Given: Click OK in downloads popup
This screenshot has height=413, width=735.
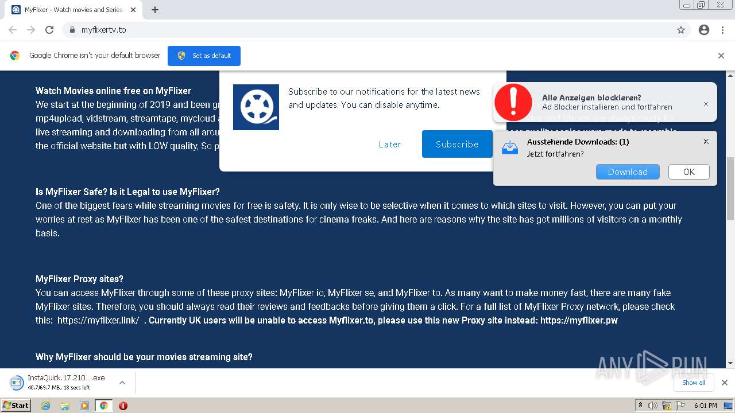Looking at the screenshot, I should click(x=689, y=172).
